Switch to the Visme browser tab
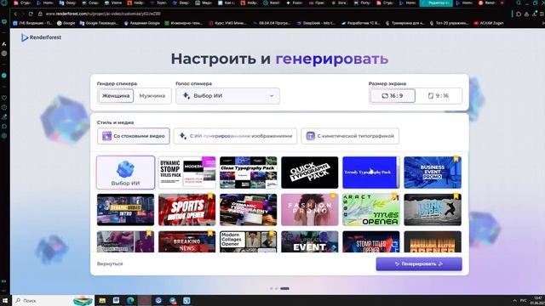 point(114,3)
